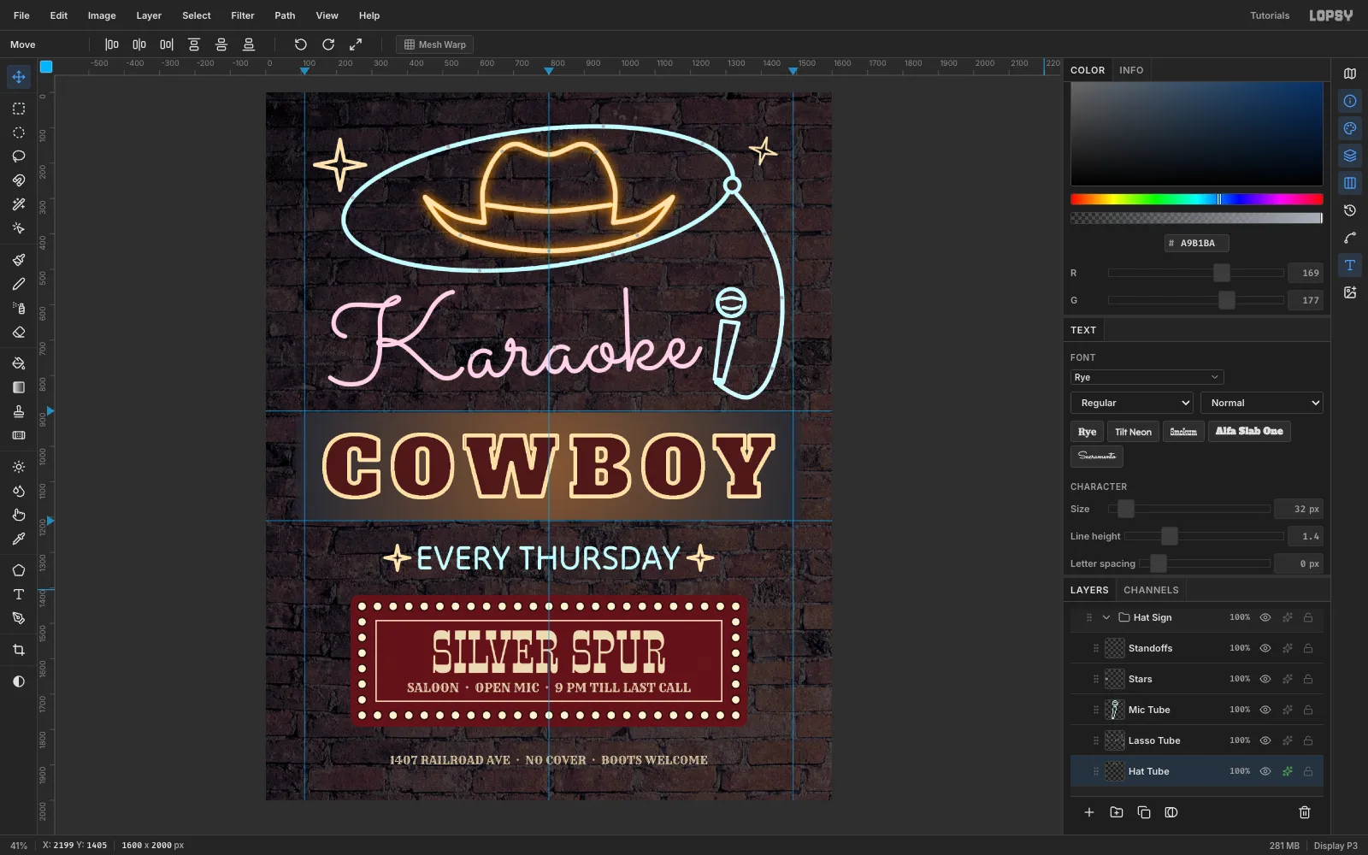Screen dimensions: 1368x855
Task: Toggle visibility of Stars layer
Action: click(x=1265, y=679)
